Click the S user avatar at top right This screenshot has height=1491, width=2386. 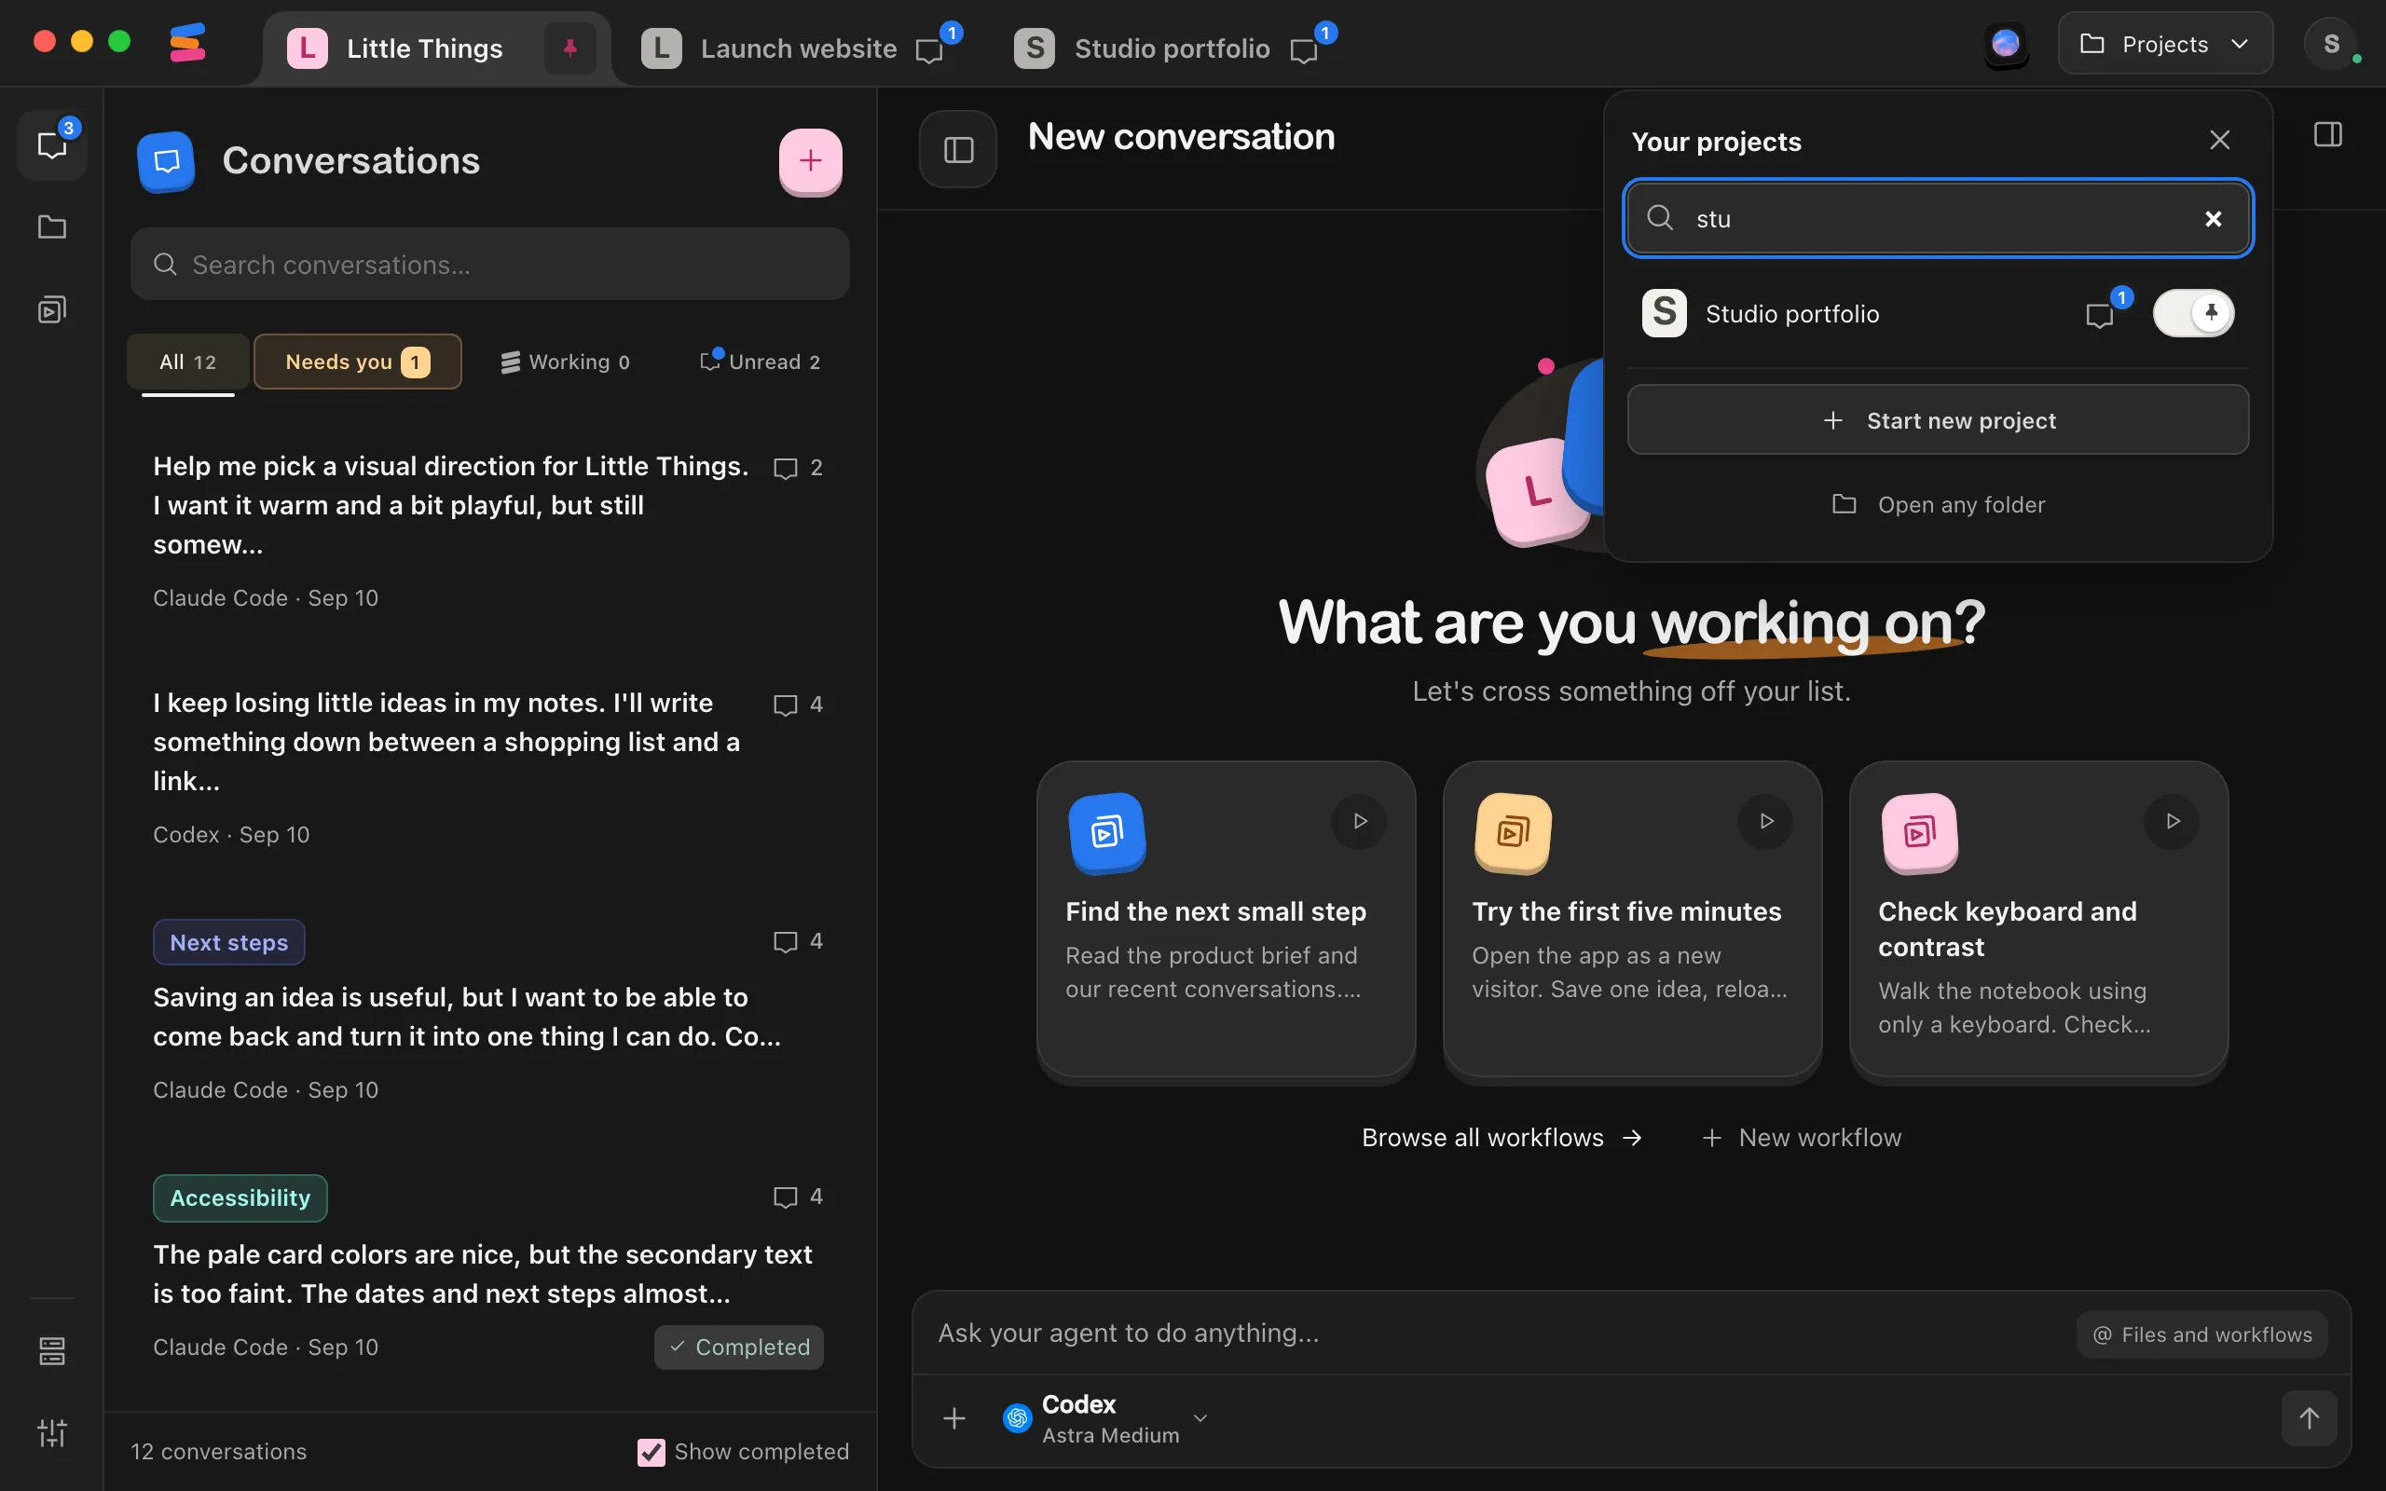pyautogui.click(x=2331, y=45)
